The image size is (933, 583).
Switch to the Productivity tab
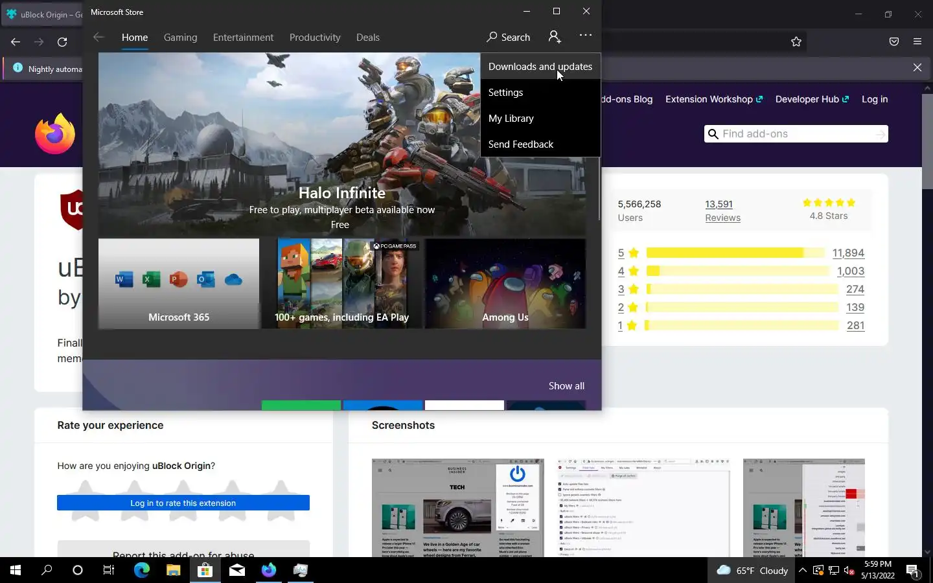[x=315, y=37]
